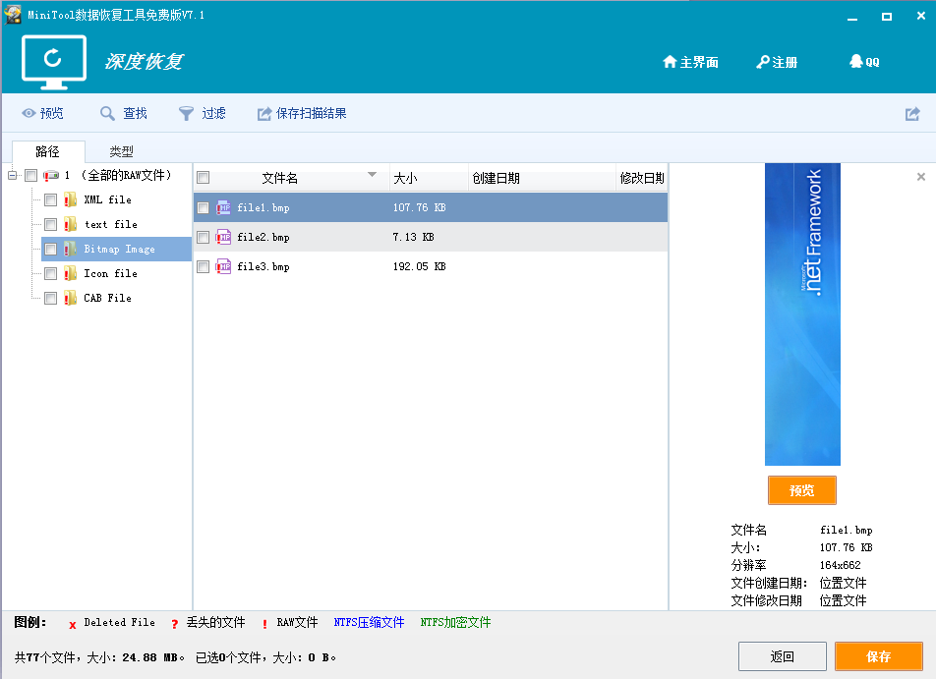
Task: Click 保存扫描结果 to save scan results
Action: point(302,113)
